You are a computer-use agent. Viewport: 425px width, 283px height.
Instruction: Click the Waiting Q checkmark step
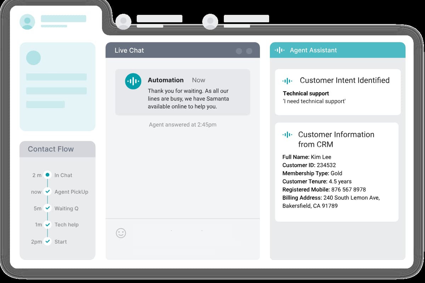point(47,208)
